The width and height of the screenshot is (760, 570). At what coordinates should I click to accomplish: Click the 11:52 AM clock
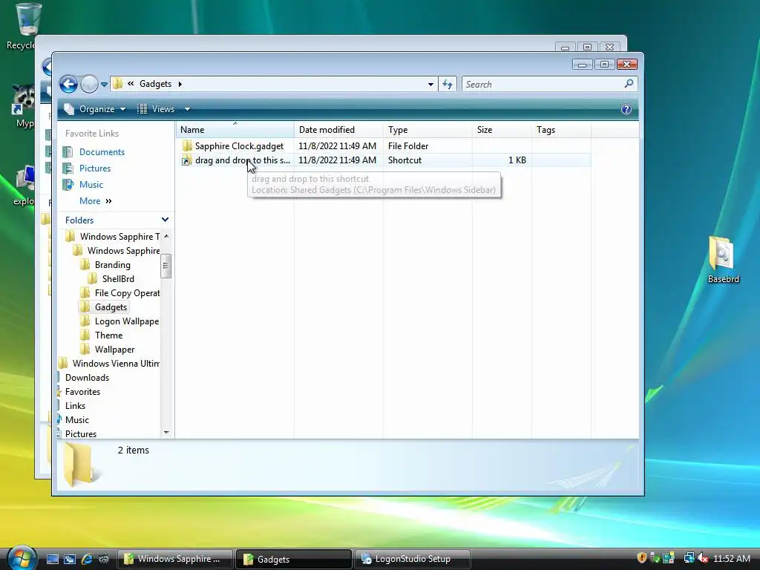(731, 559)
